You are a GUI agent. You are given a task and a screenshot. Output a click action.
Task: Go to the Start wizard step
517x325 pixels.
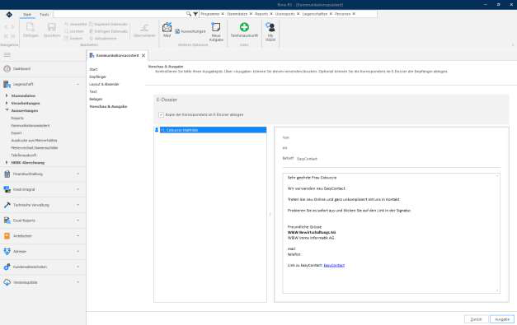pyautogui.click(x=93, y=69)
